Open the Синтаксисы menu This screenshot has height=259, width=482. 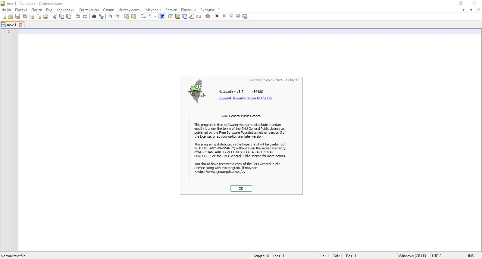pos(89,10)
